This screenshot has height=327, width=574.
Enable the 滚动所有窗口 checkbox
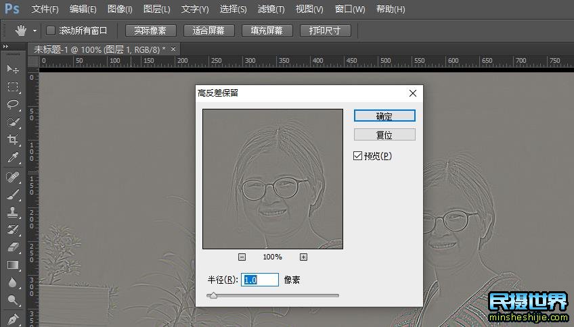[x=51, y=30]
